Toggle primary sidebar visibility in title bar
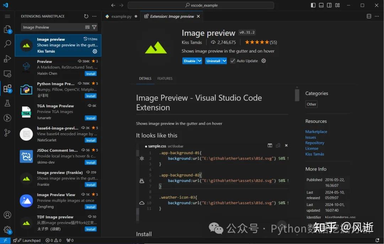The image size is (384, 244). 313,5
